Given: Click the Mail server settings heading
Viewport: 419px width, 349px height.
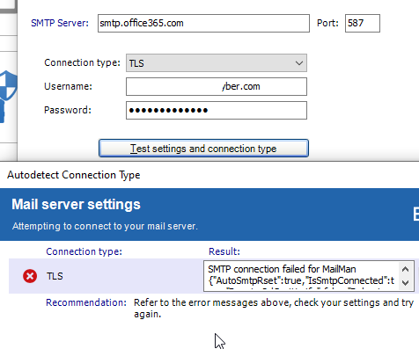Looking at the screenshot, I should coord(76,204).
